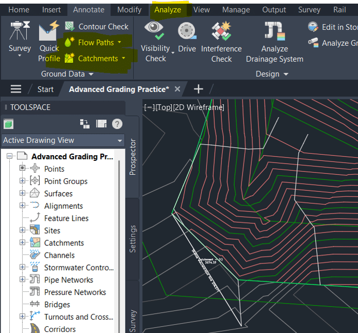Select the Analyze ribbon tab
The height and width of the screenshot is (333, 358).
coord(168,10)
